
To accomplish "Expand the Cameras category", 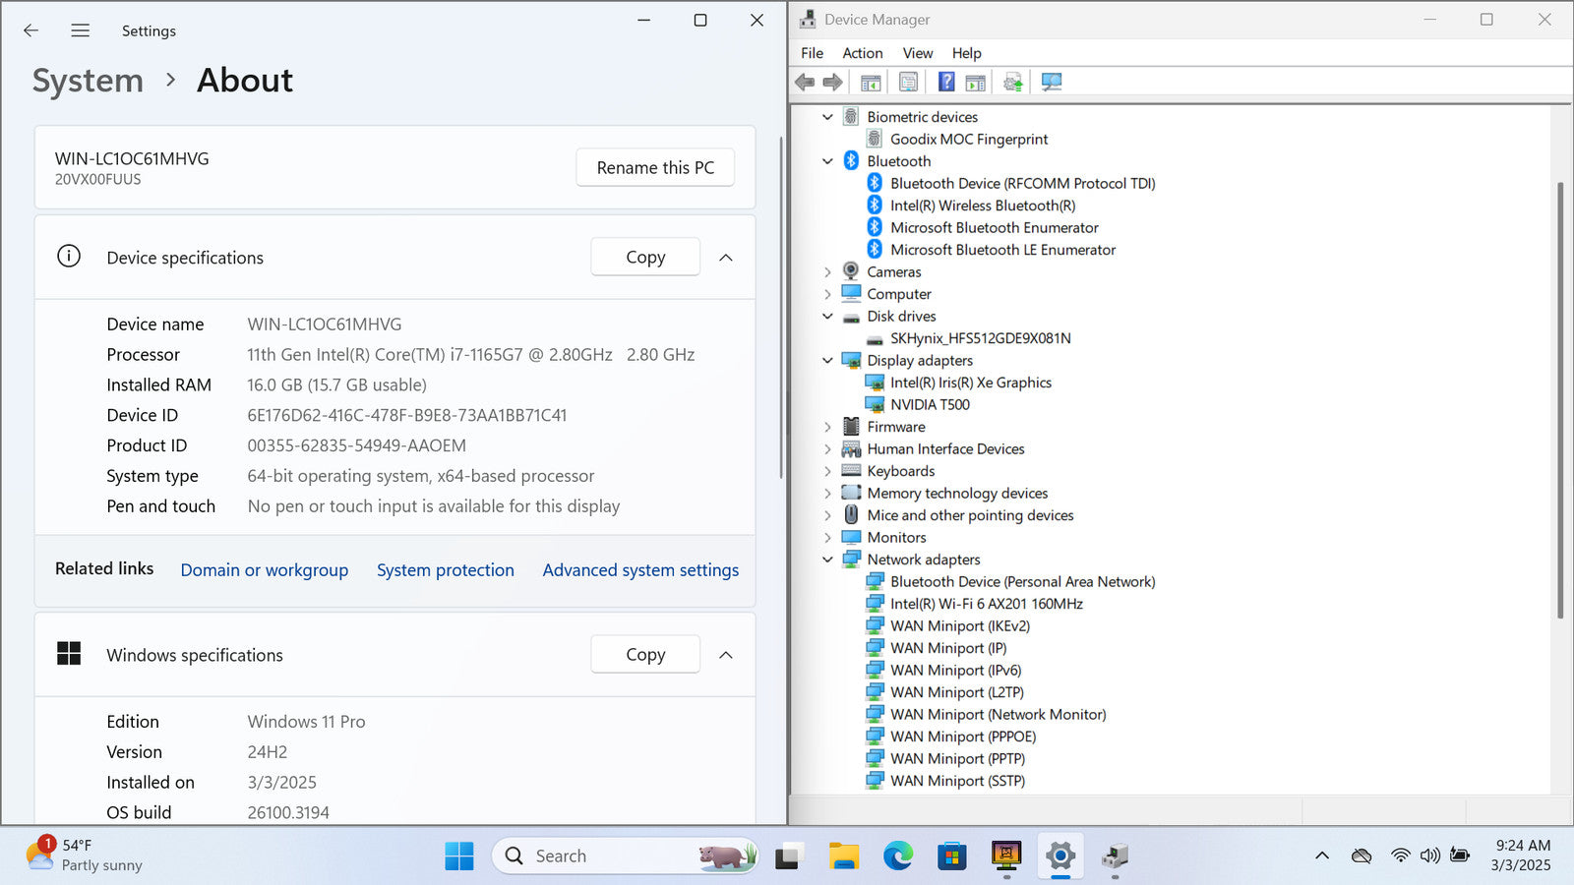I will pyautogui.click(x=827, y=272).
